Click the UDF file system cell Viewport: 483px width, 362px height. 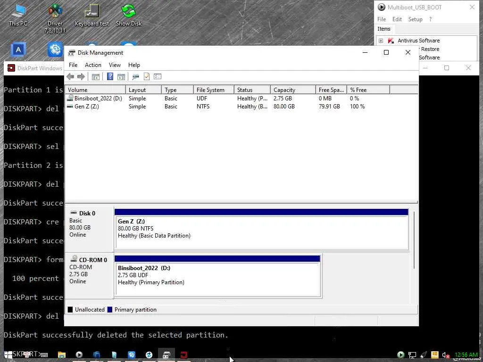coord(202,99)
